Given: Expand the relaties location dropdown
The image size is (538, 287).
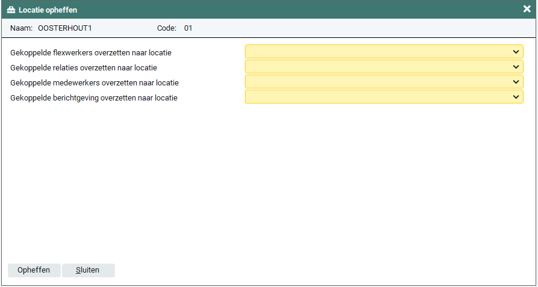Looking at the screenshot, I should [383, 67].
